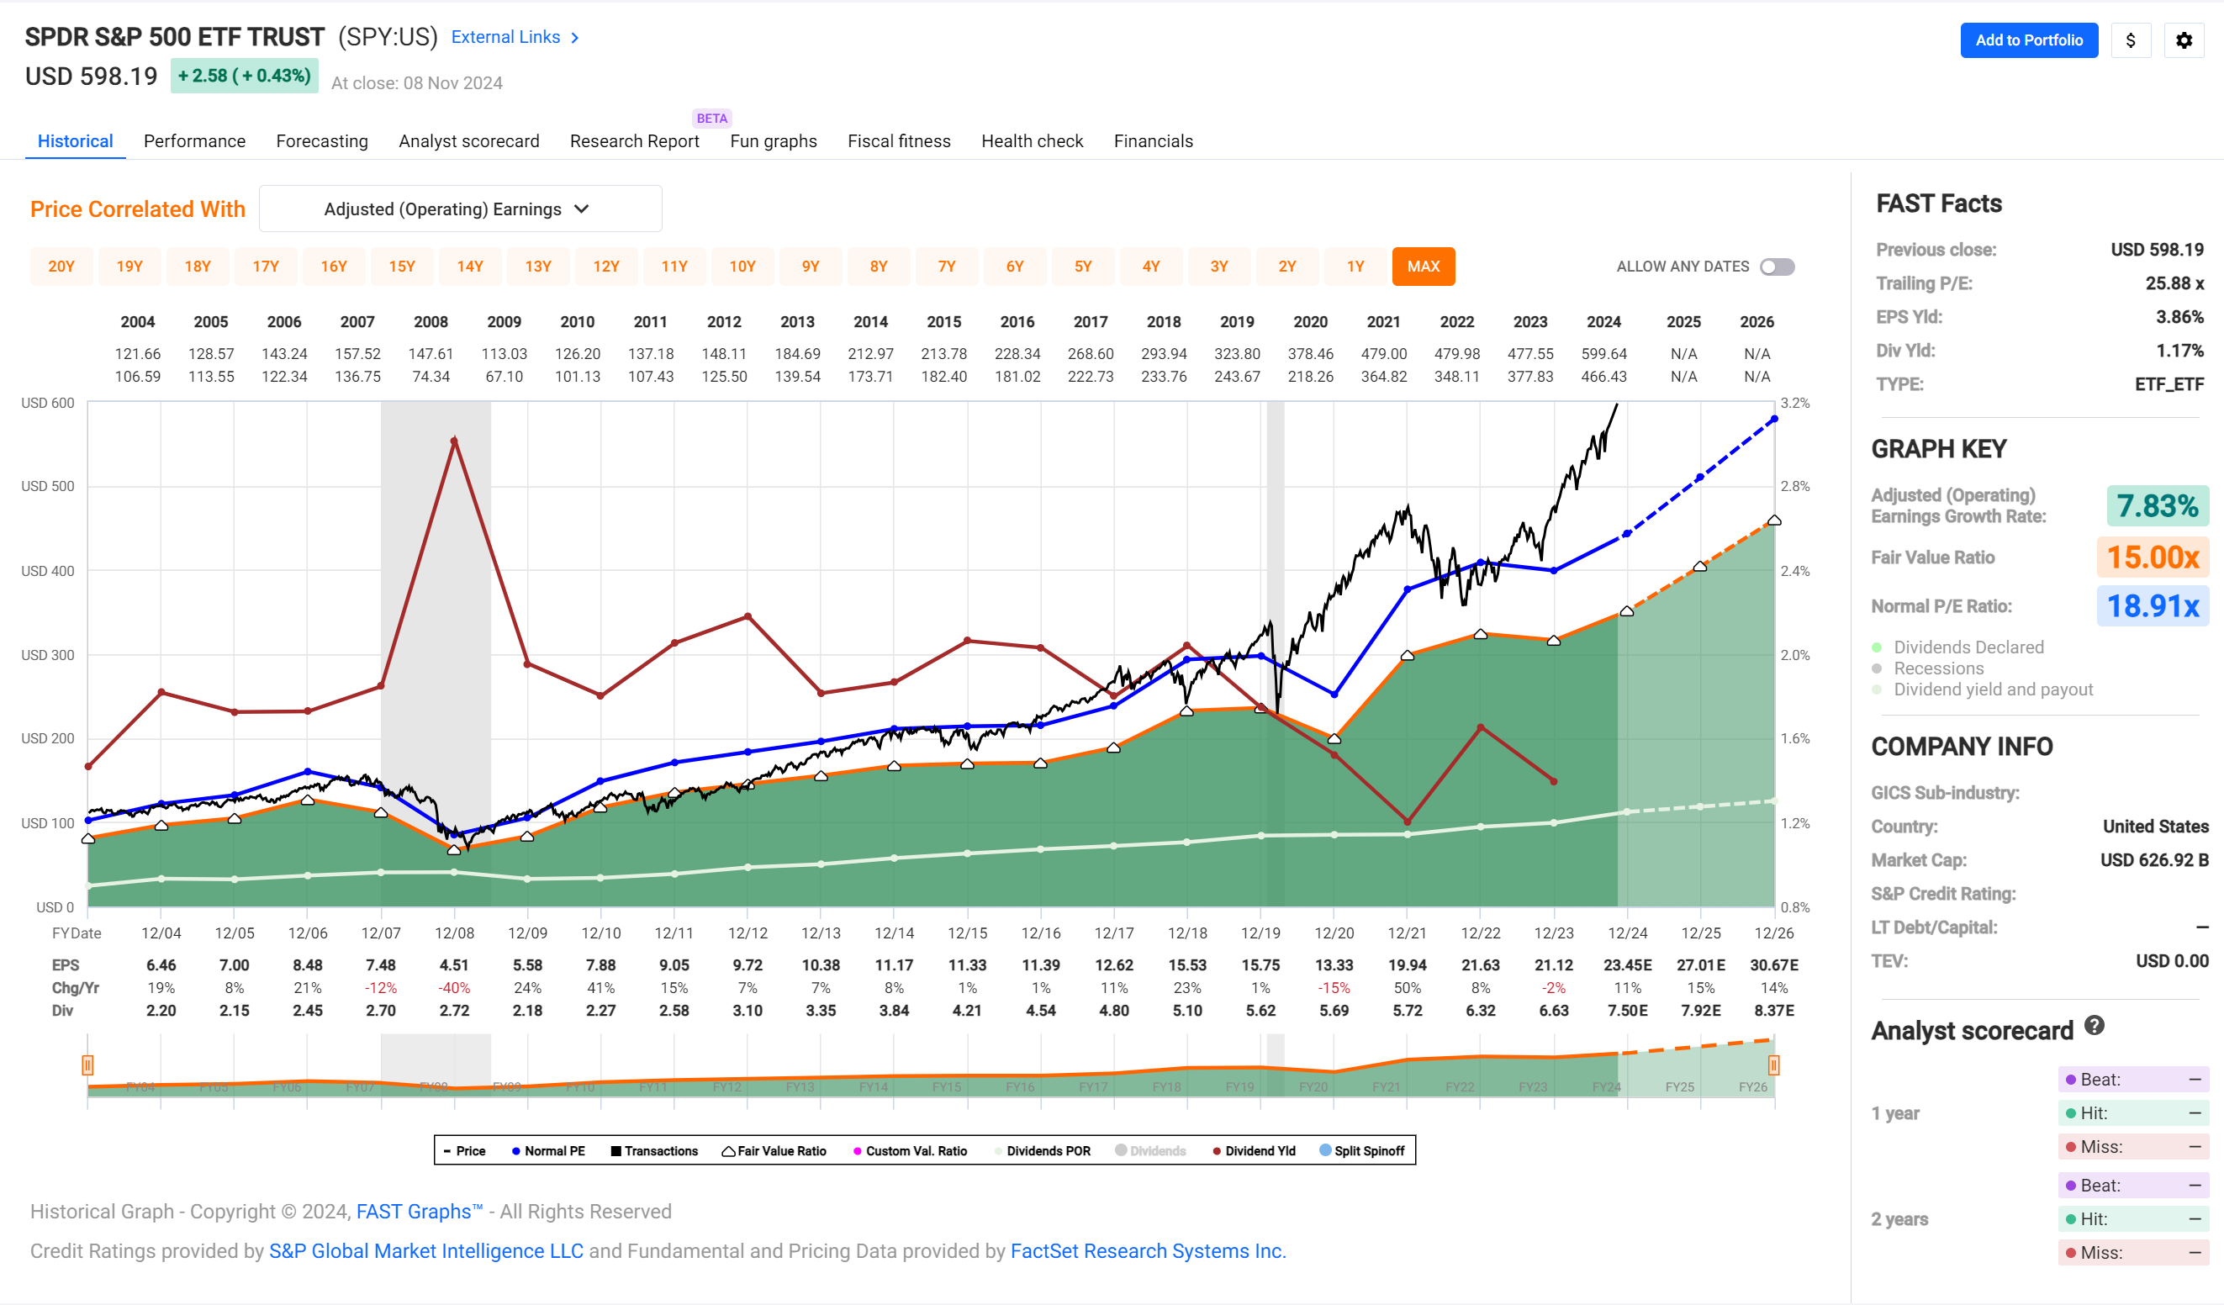The height and width of the screenshot is (1305, 2224).
Task: Click Add to Portfolio button
Action: pos(2029,40)
